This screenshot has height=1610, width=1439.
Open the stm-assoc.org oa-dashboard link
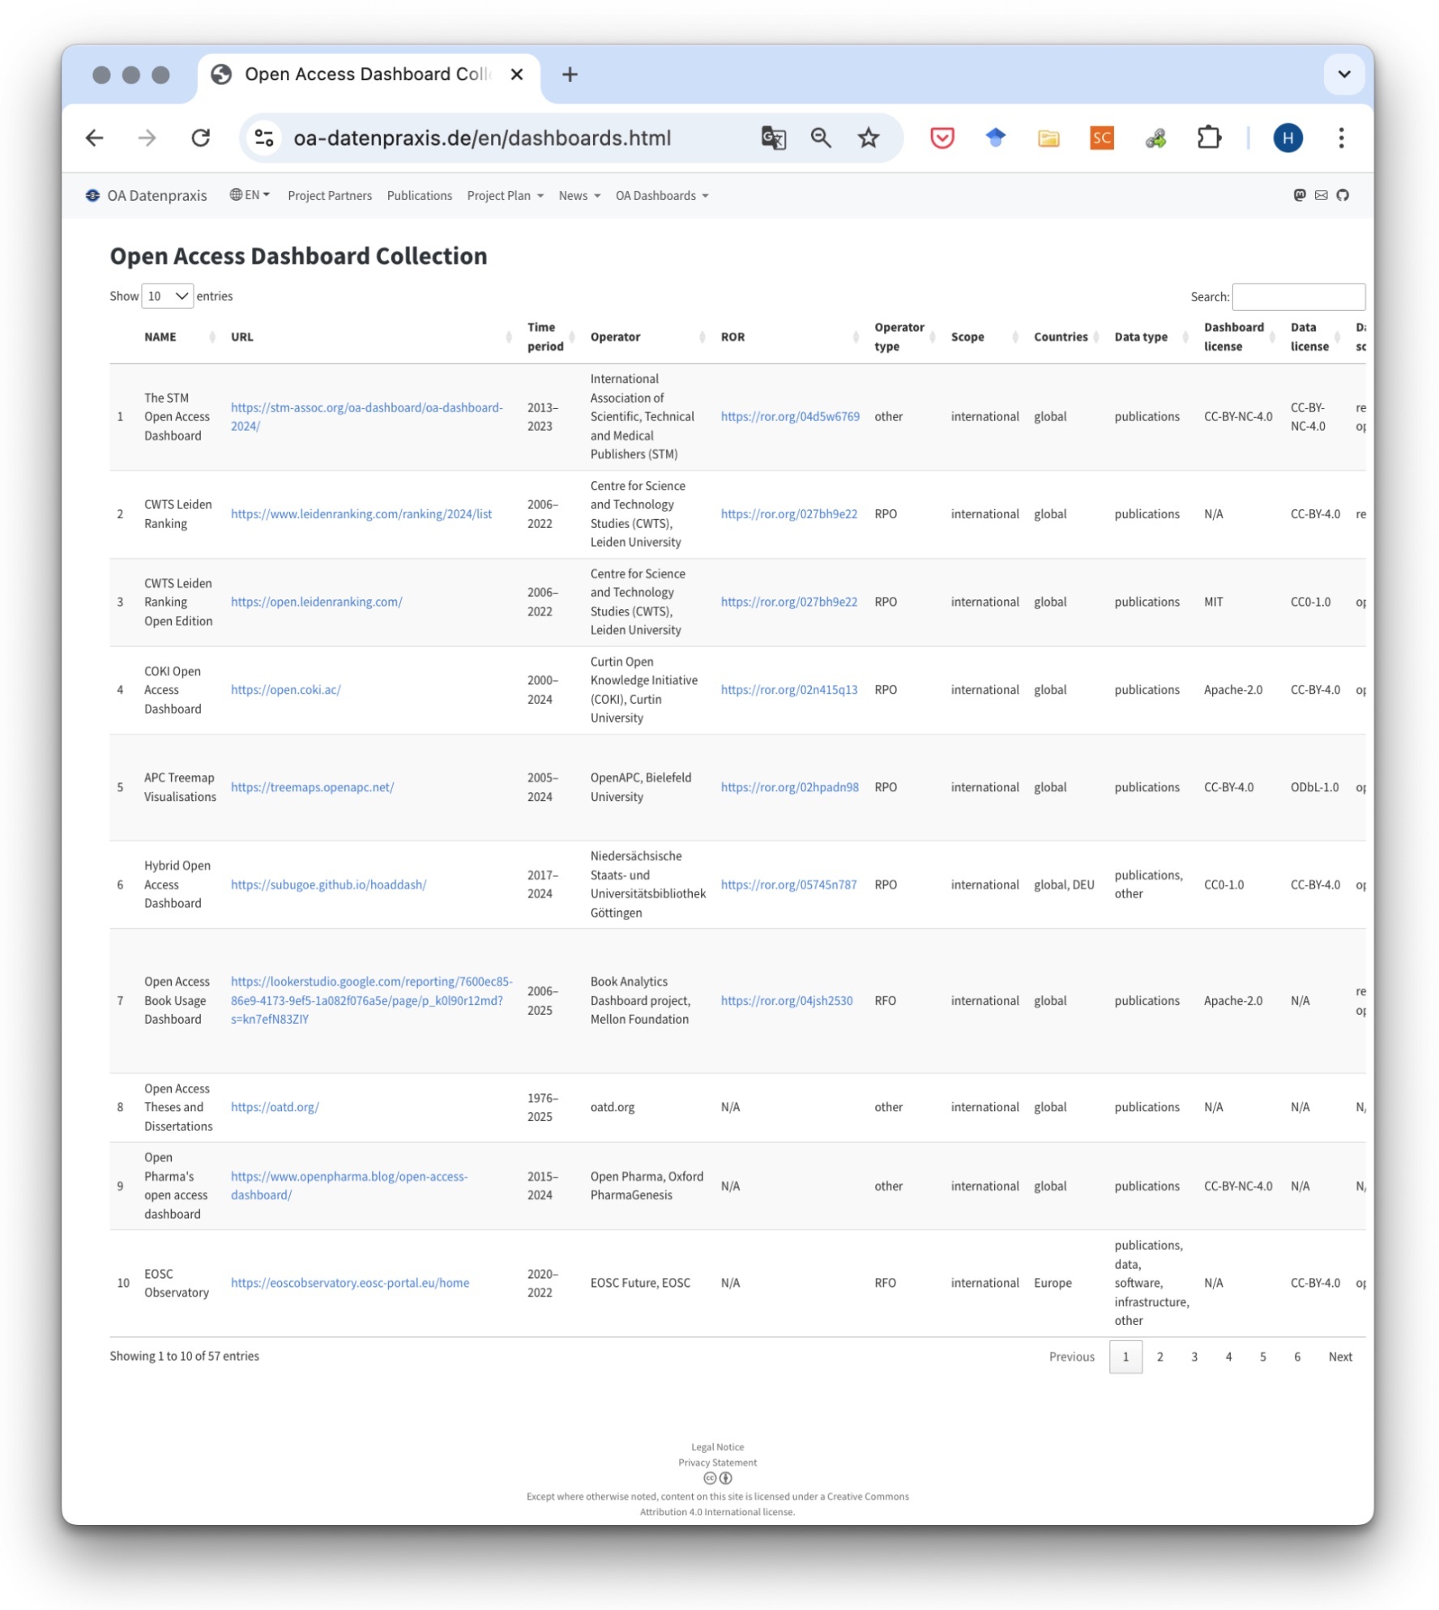click(x=367, y=417)
